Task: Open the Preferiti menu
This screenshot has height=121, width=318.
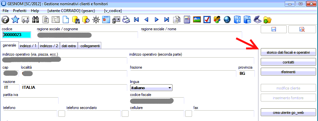Action: tap(20, 11)
